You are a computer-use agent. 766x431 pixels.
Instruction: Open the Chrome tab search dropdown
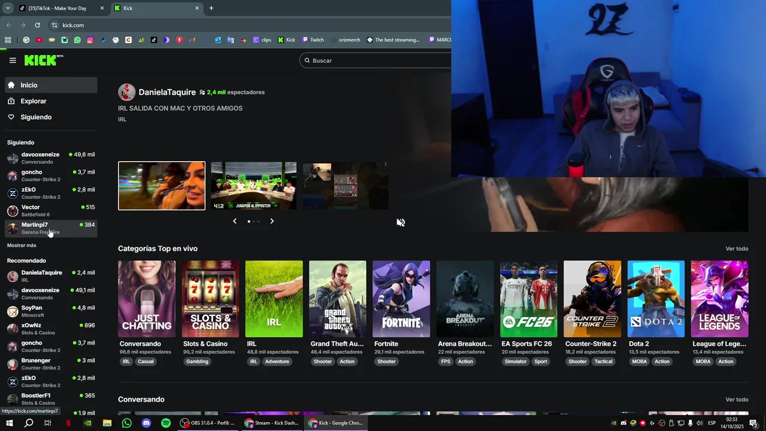(x=8, y=8)
